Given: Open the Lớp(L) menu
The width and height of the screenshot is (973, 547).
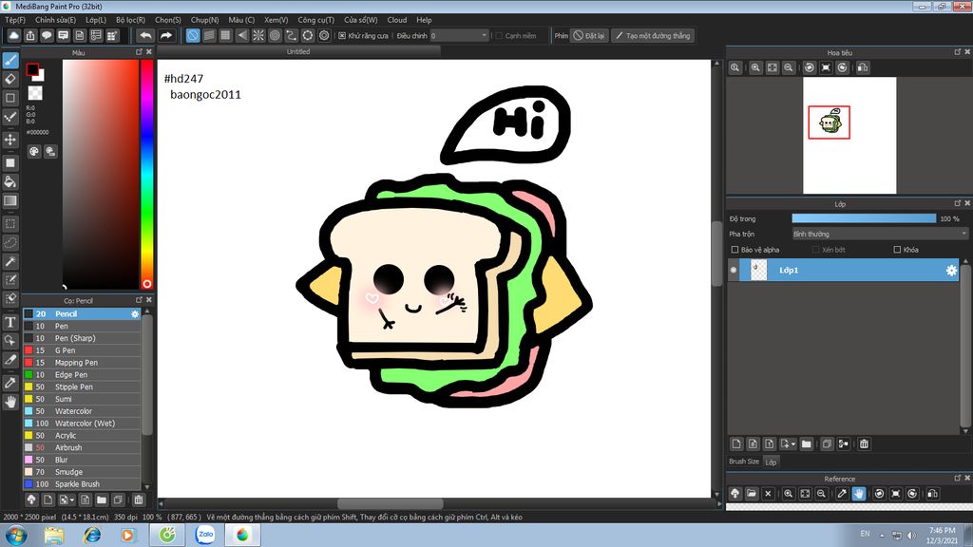Looking at the screenshot, I should pos(96,20).
